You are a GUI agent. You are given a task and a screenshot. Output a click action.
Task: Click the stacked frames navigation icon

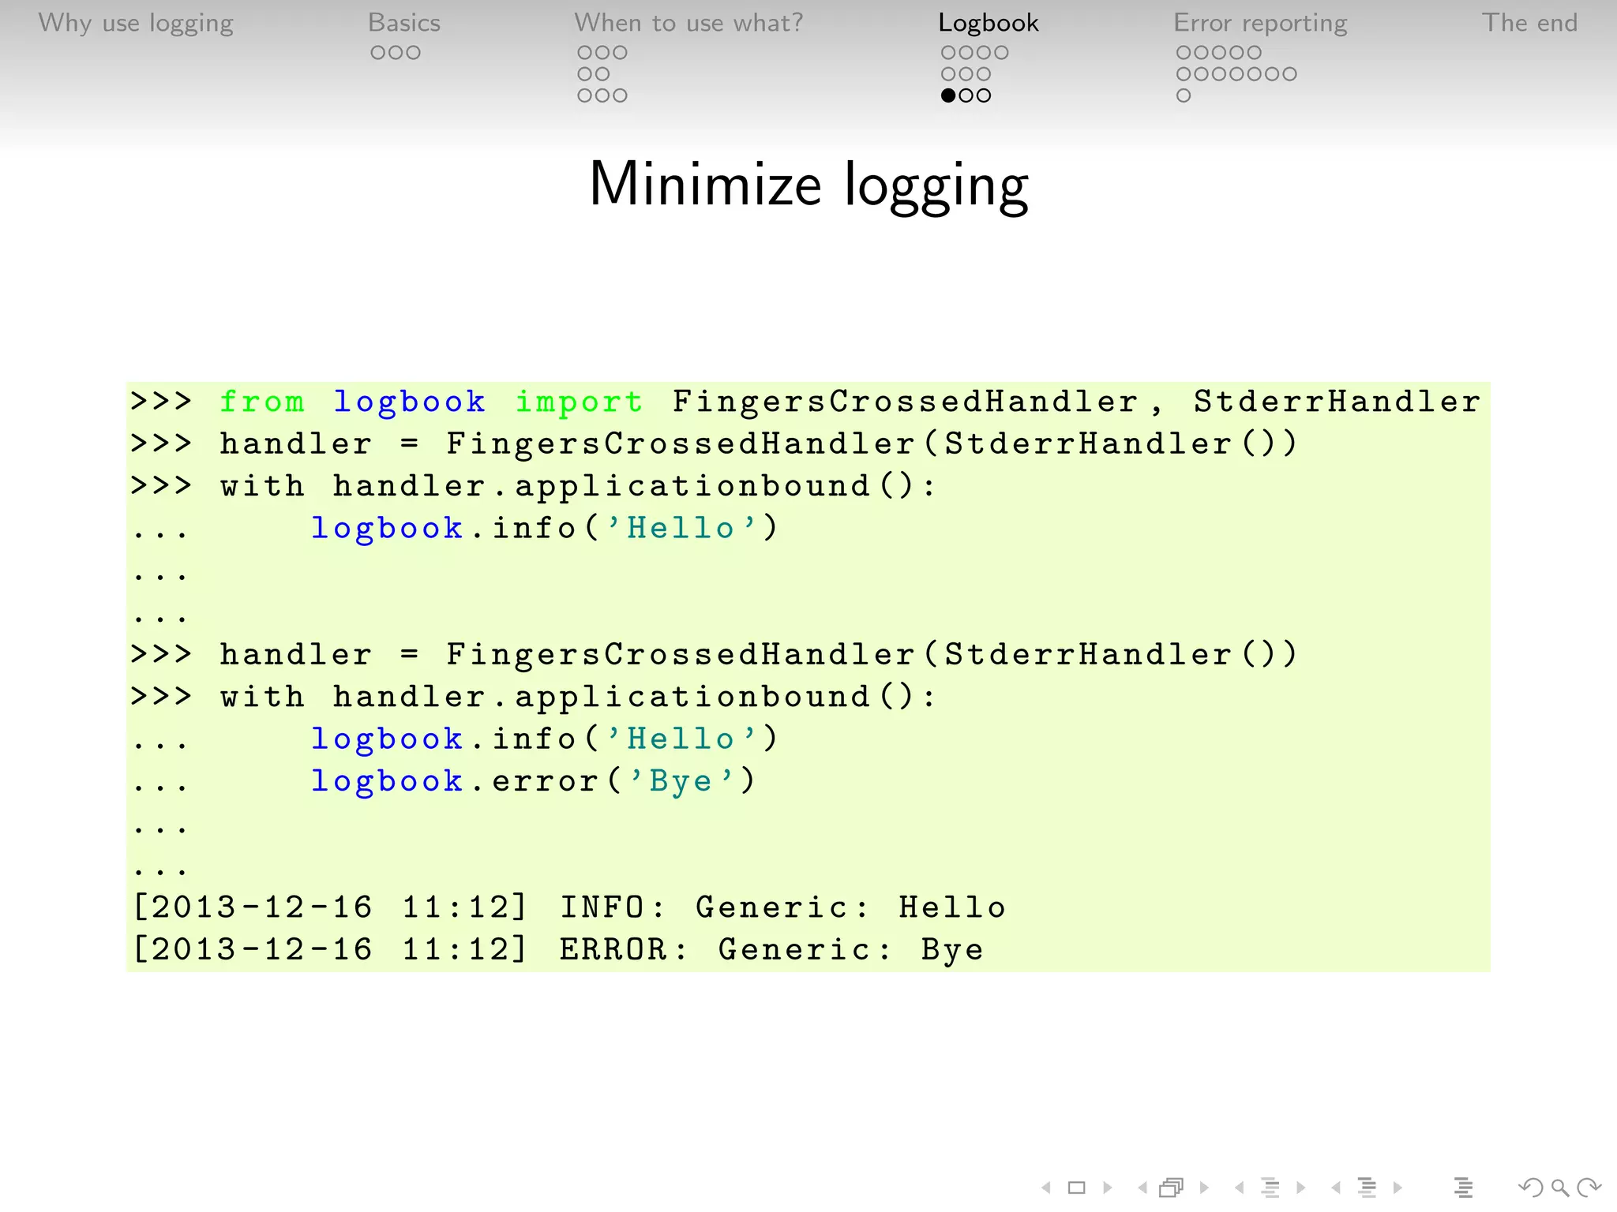[x=1172, y=1187]
